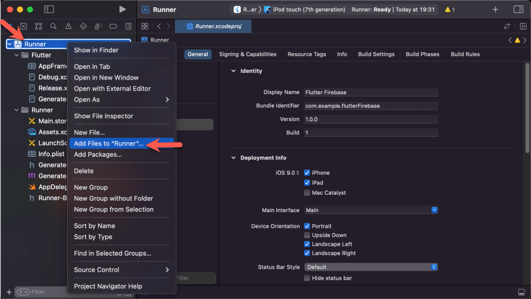Viewport: 531px width, 299px height.
Task: Open the Build Rules tab
Action: [465, 54]
